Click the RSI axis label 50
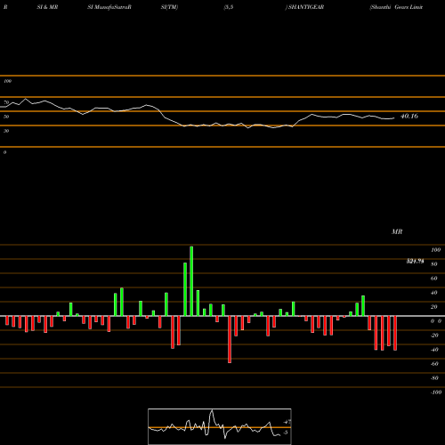Viewport: 445px width, 445px height. click(6, 117)
